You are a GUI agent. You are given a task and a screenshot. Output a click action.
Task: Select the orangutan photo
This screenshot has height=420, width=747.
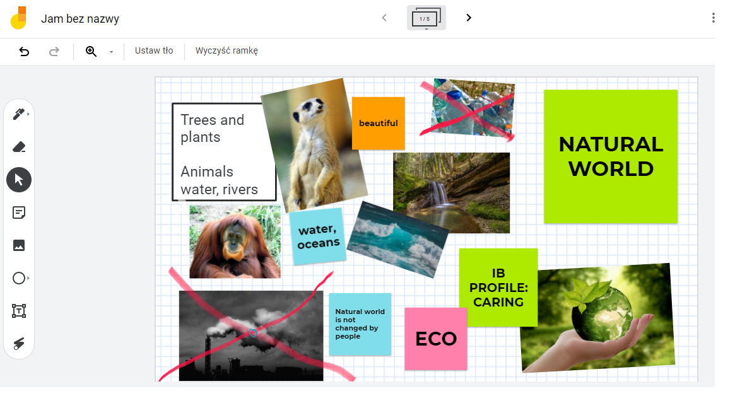click(x=235, y=242)
